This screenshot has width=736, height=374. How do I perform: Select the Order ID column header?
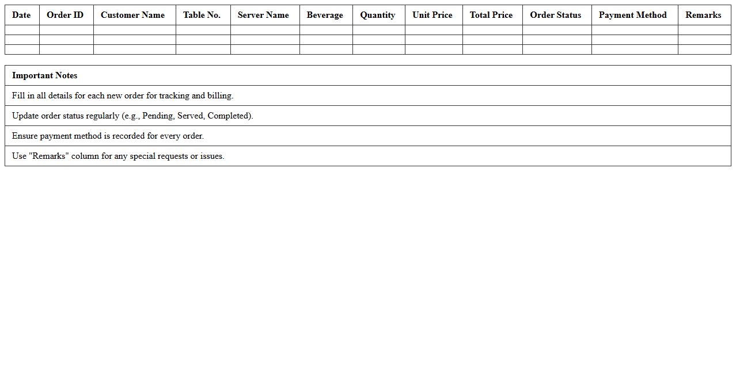(65, 15)
